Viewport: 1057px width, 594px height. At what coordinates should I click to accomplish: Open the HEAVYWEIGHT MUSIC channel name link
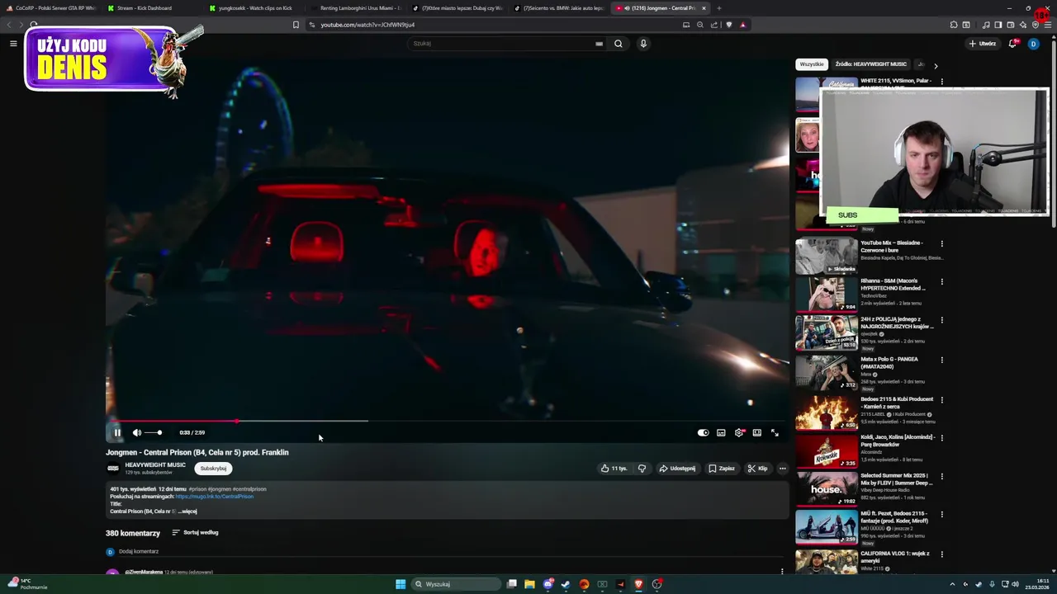pos(155,465)
